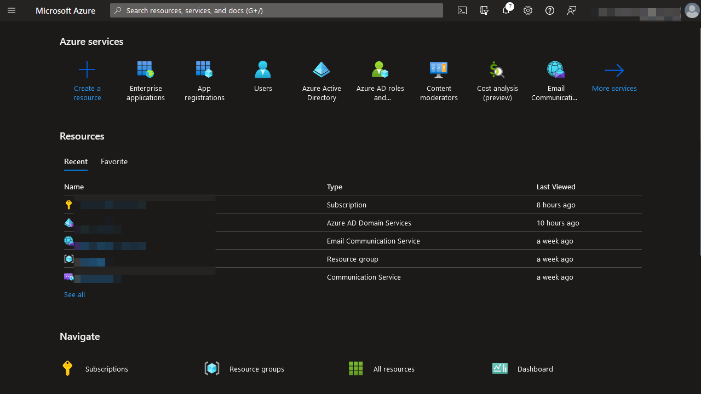Click the Resource group row icon
The image size is (701, 394).
pyautogui.click(x=68, y=259)
